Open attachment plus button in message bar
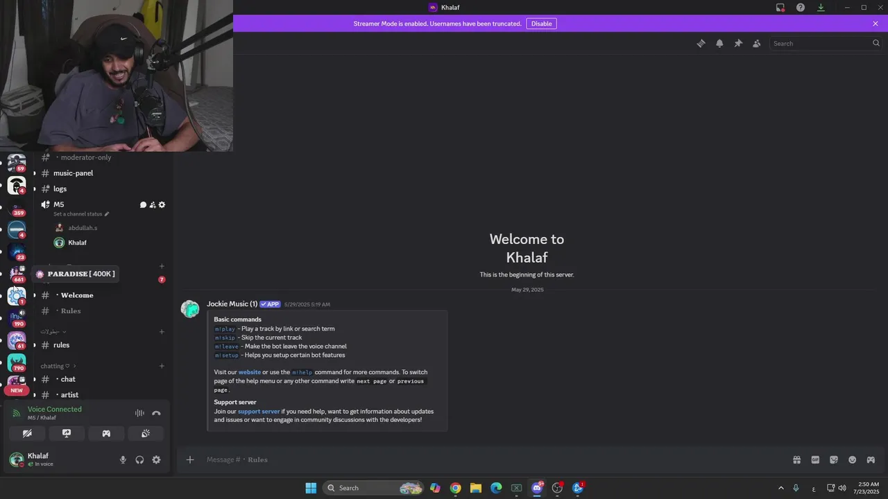Viewport: 888px width, 499px height. 190,459
